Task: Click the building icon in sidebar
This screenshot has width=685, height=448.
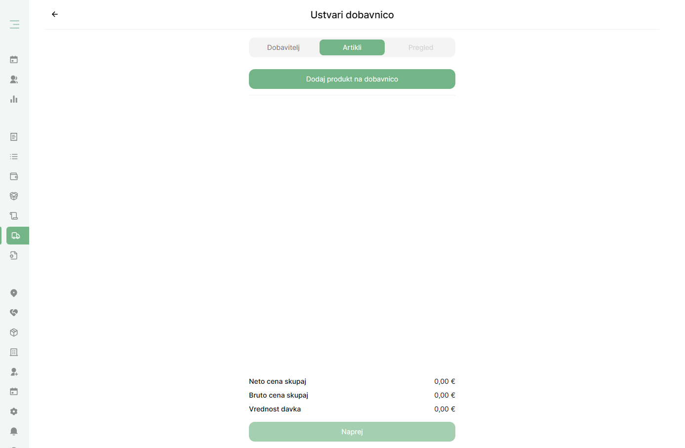Action: [14, 352]
